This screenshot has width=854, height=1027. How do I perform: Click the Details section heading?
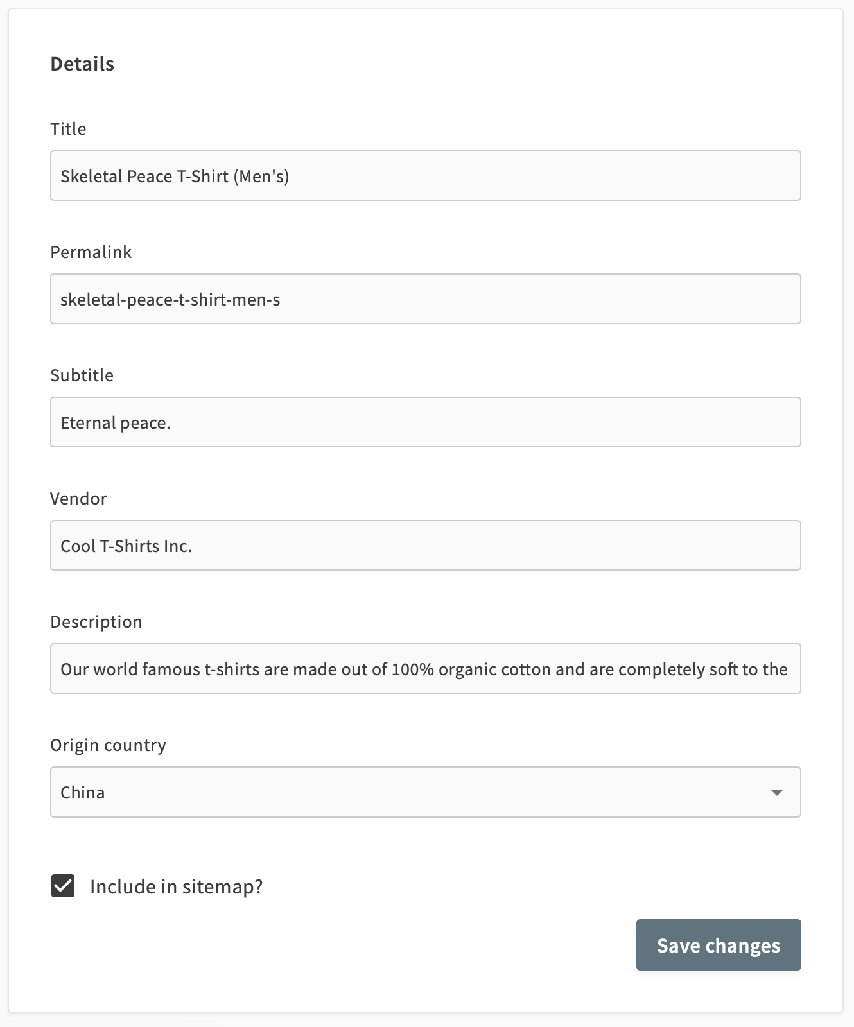tap(82, 64)
